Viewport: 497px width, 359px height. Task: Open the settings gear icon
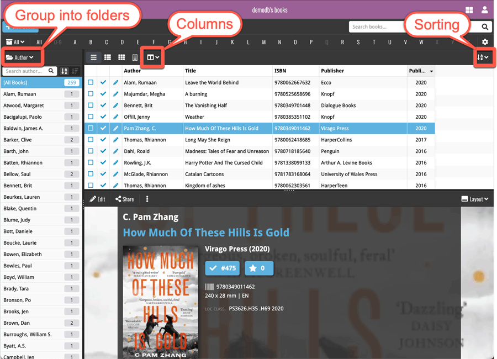pyautogui.click(x=484, y=41)
